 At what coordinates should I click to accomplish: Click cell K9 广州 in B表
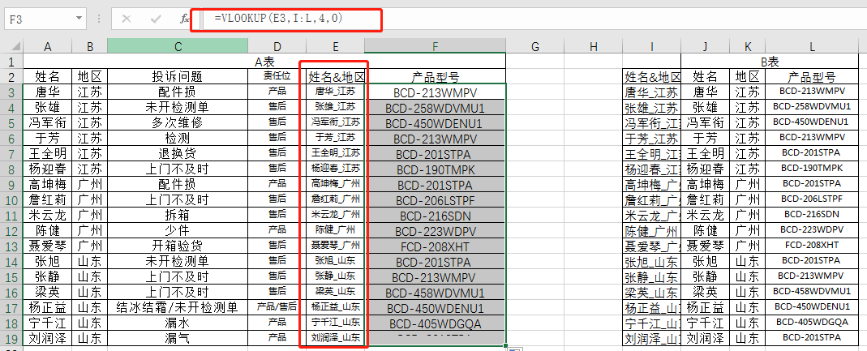tap(748, 183)
